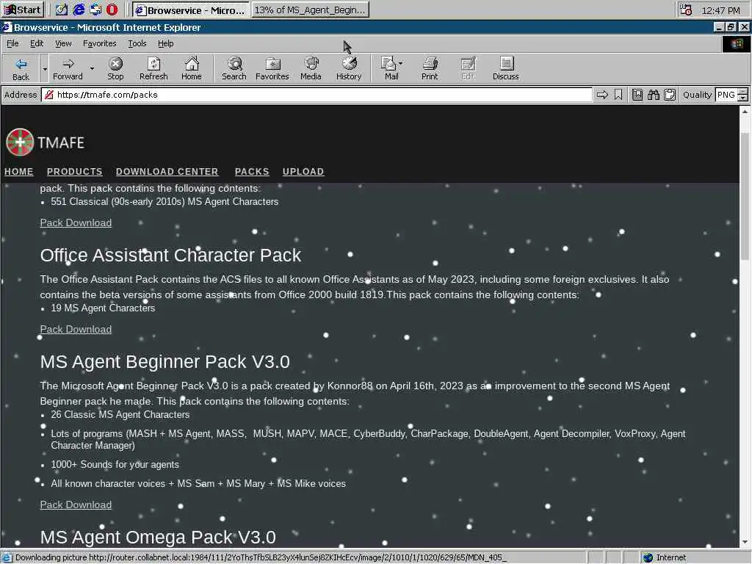This screenshot has height=564, width=752.
Task: Click the Windows flag throbber icon
Action: coord(737,43)
